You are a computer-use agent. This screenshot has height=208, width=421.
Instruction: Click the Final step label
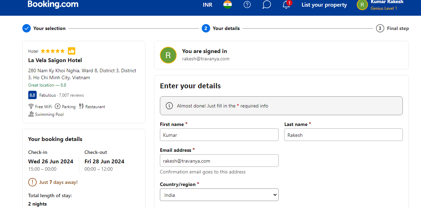398,28
